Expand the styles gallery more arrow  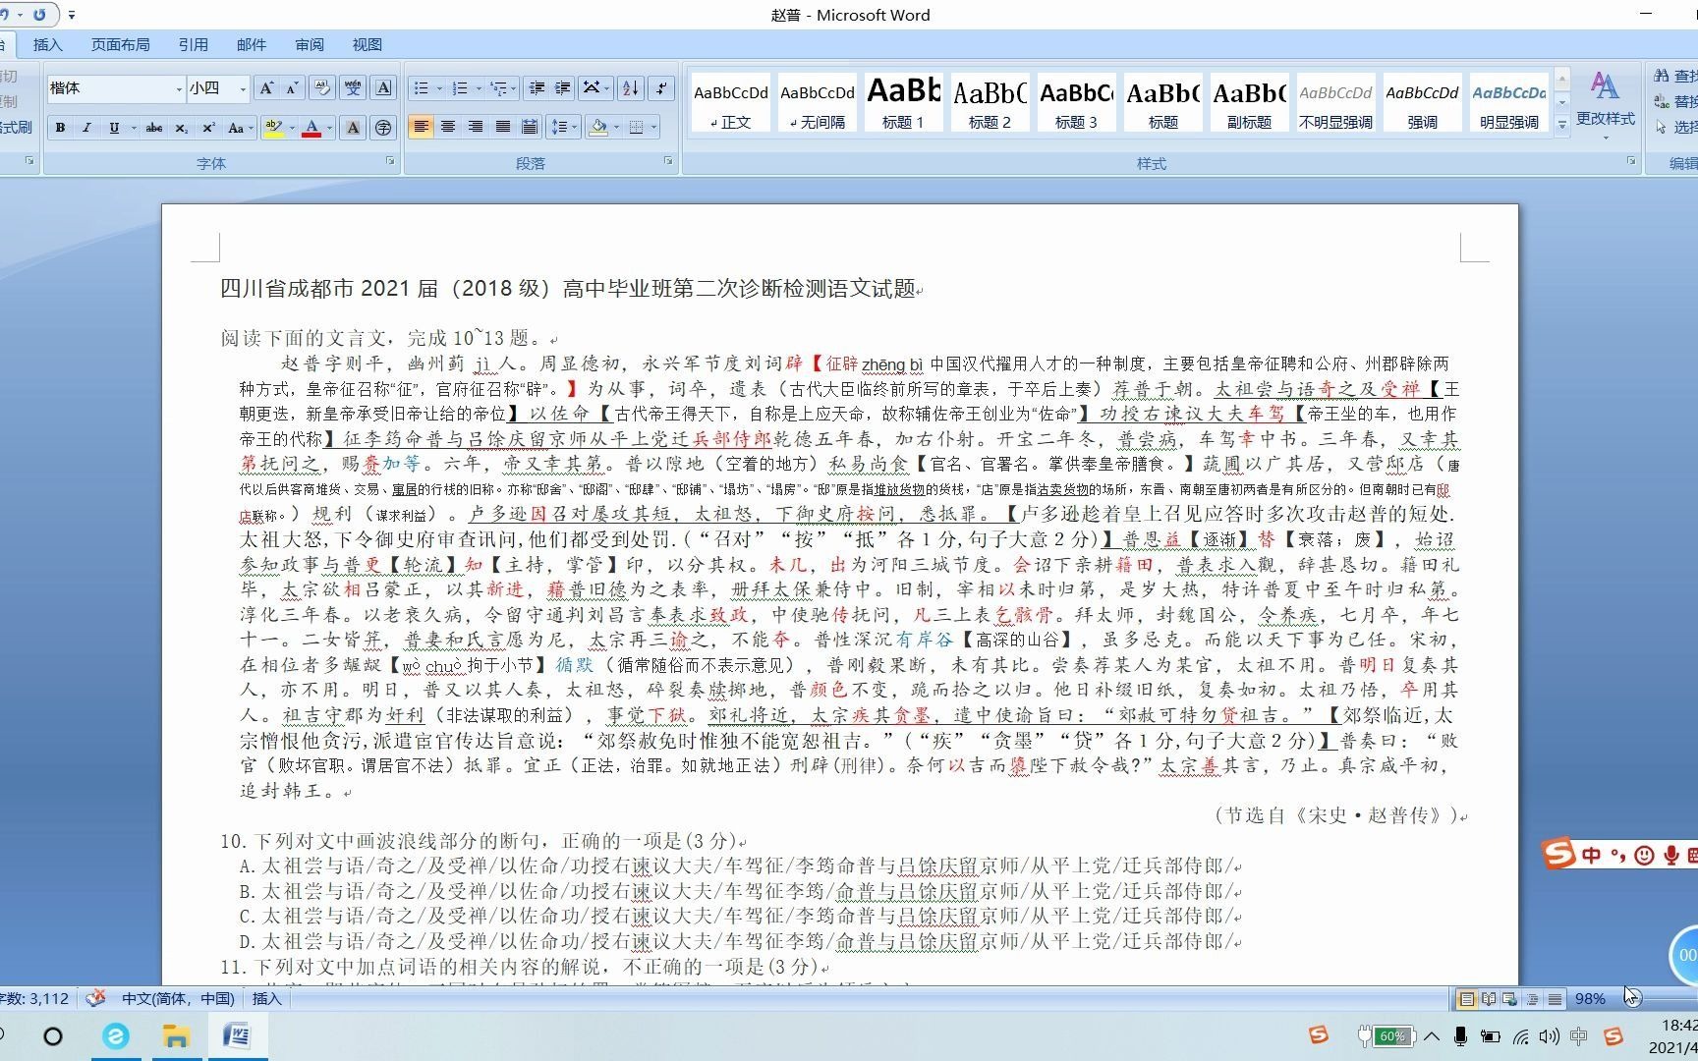[1562, 125]
